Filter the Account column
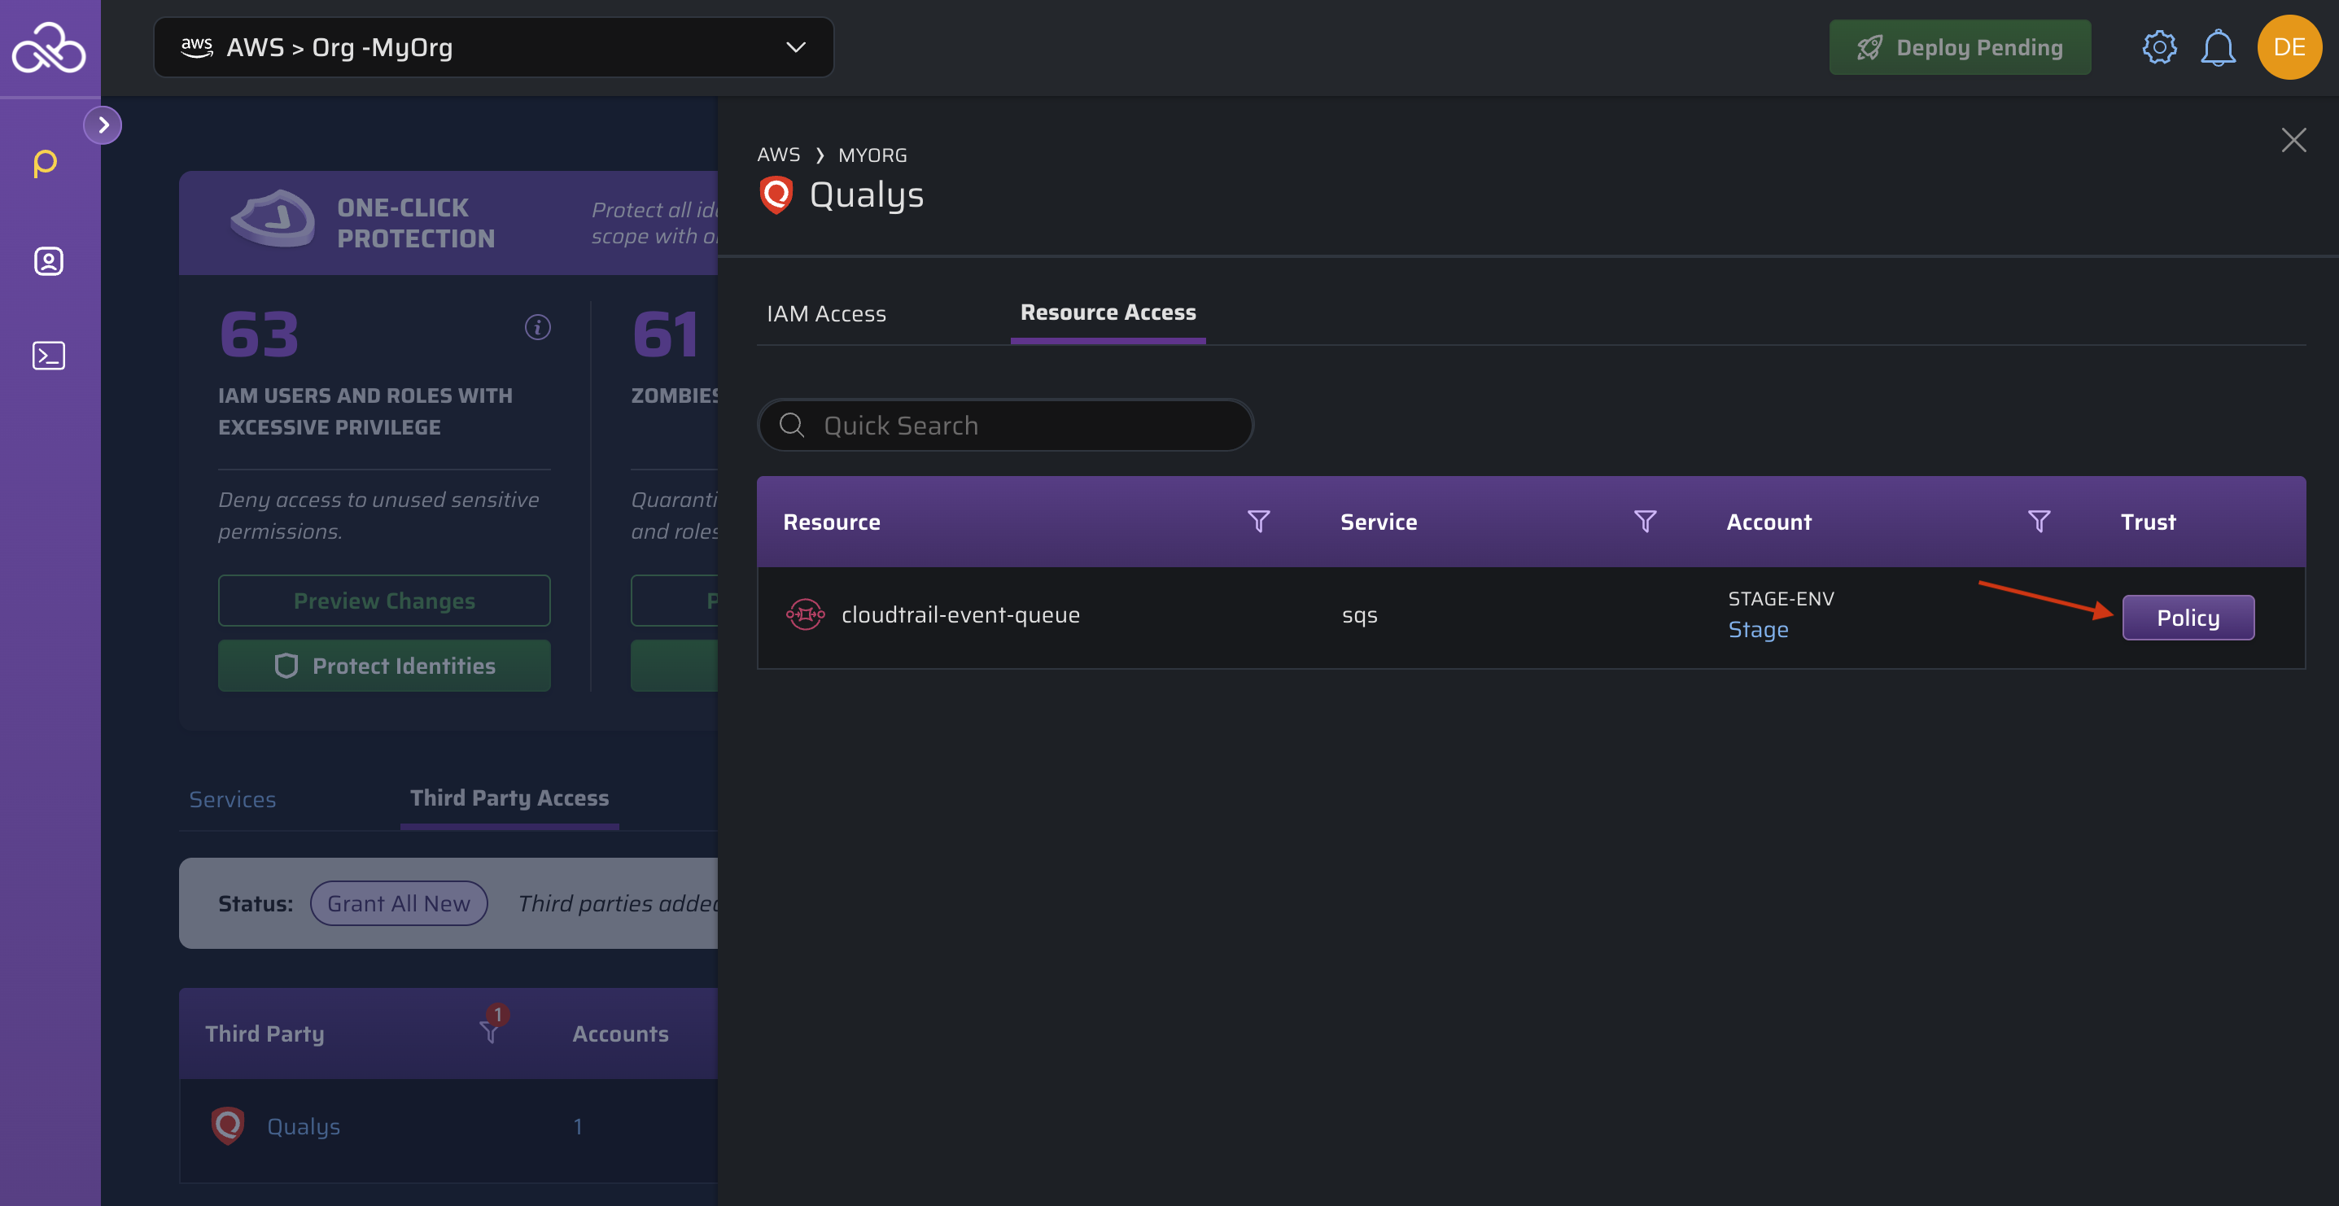 2039,522
